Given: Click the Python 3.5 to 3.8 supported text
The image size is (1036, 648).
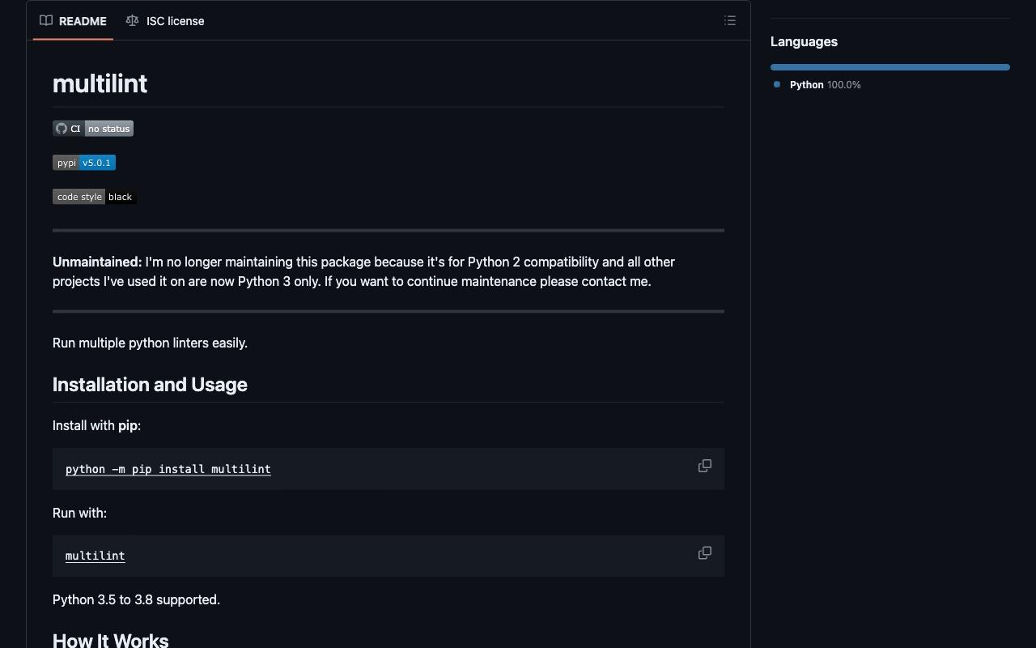Looking at the screenshot, I should pyautogui.click(x=136, y=600).
